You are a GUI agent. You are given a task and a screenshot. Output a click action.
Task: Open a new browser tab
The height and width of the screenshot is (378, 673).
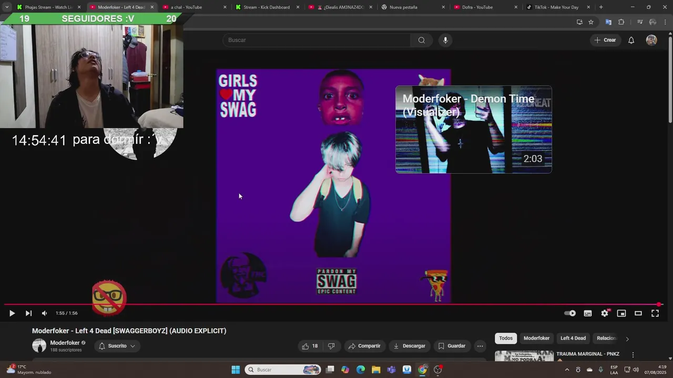click(601, 7)
